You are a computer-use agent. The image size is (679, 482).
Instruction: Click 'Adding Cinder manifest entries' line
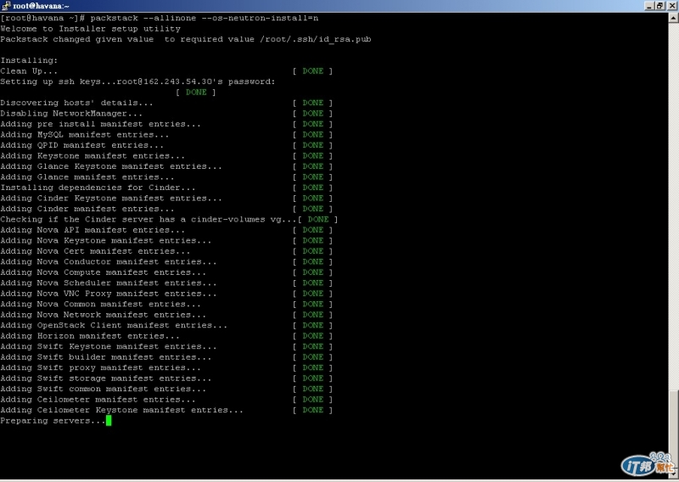87,209
